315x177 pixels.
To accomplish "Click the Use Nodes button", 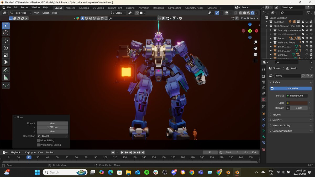I will (291, 88).
